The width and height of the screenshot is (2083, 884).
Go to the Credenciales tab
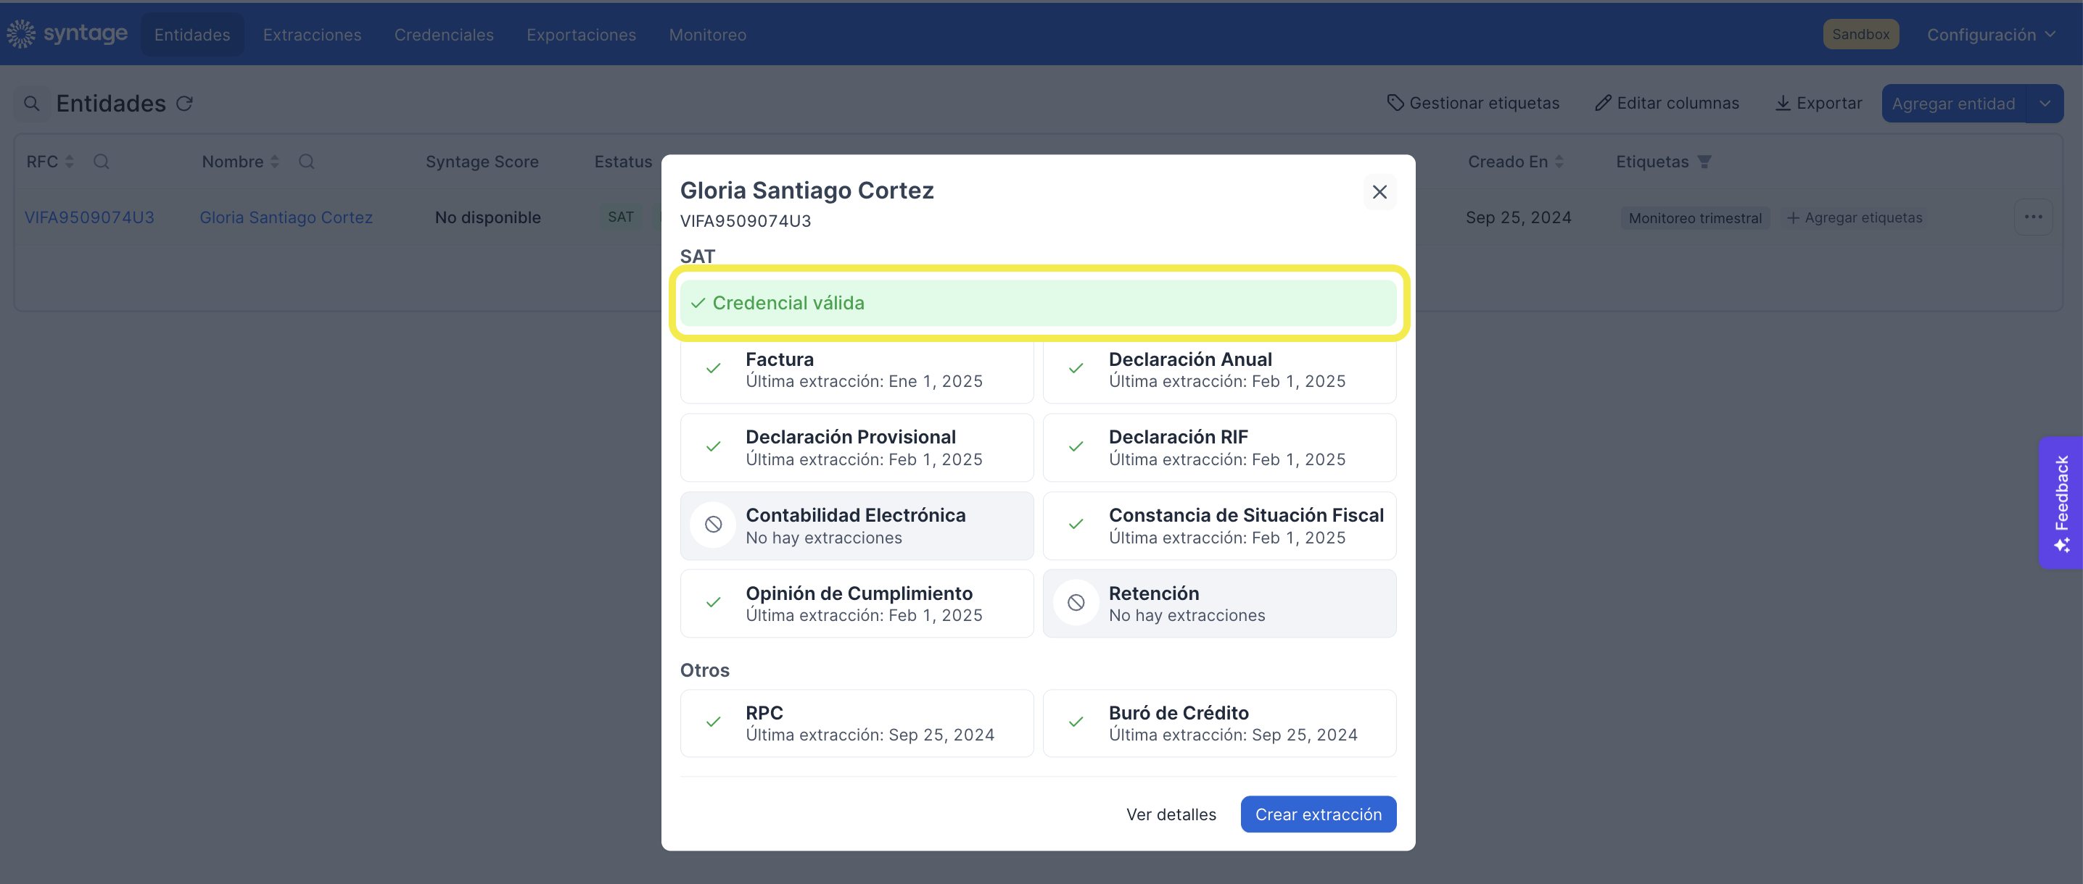(x=444, y=35)
